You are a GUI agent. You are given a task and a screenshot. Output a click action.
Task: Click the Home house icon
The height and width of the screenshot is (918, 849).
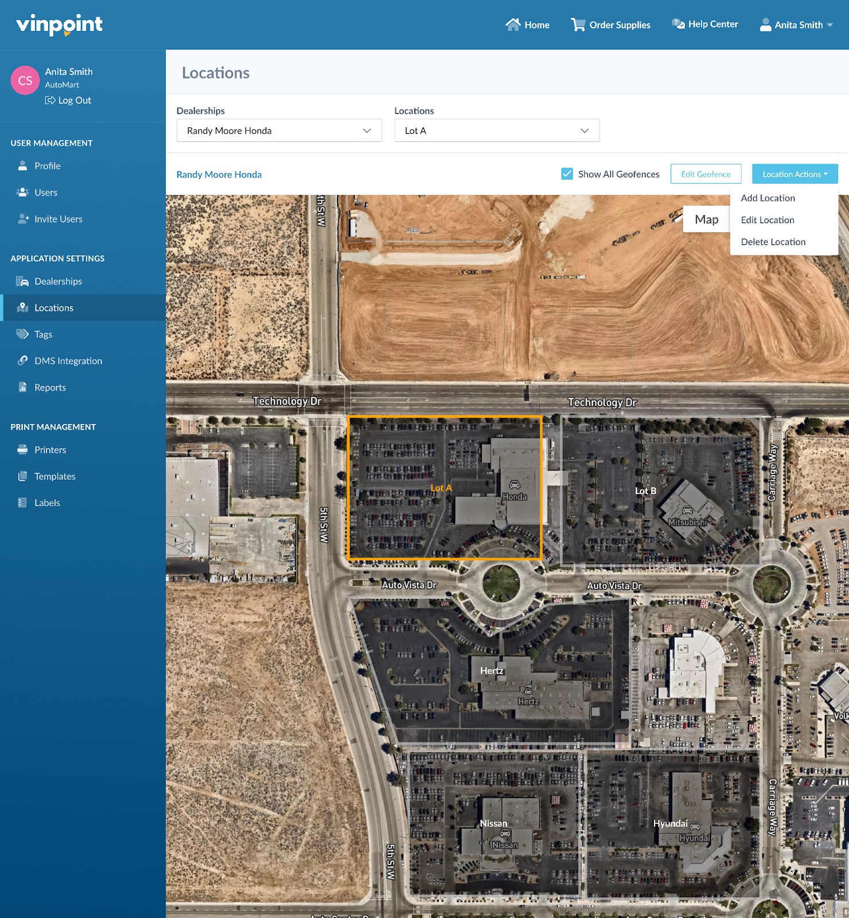pos(513,24)
